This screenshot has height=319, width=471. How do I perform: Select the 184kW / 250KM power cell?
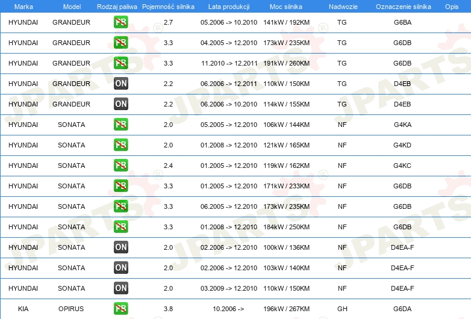coord(286,227)
